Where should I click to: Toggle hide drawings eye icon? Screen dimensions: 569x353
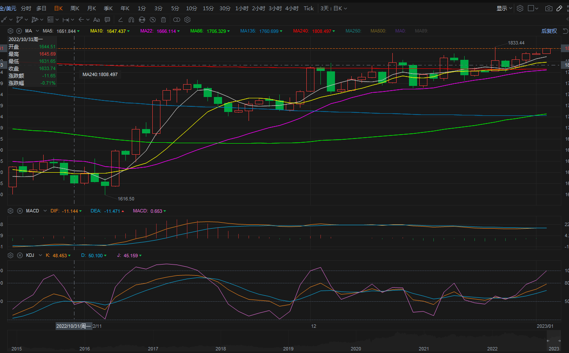[x=153, y=20]
